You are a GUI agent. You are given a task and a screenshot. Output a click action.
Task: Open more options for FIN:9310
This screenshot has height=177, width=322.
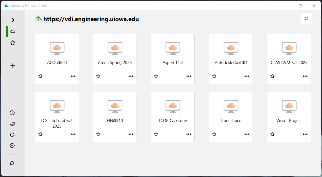(x=131, y=134)
